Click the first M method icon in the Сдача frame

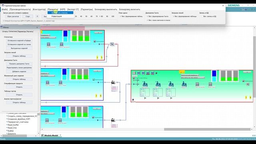139,73
